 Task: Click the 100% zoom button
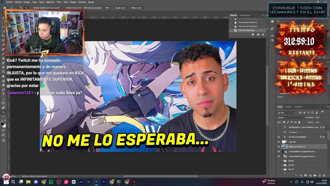point(107,8)
